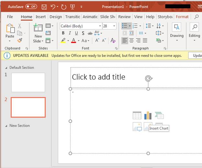The image size is (202, 168).
Task: Center align the text
Action: coord(131,40)
